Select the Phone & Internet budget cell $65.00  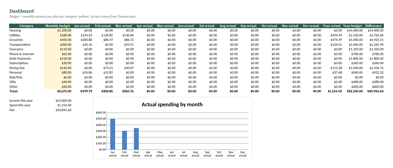point(58,54)
